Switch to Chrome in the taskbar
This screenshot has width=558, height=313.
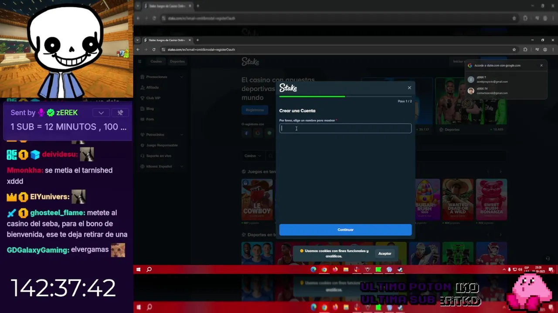[324, 270]
